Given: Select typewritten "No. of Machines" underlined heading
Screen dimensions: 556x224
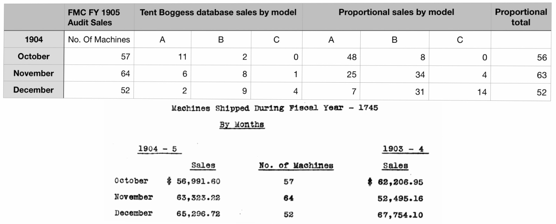Looking at the screenshot, I should (x=296, y=166).
